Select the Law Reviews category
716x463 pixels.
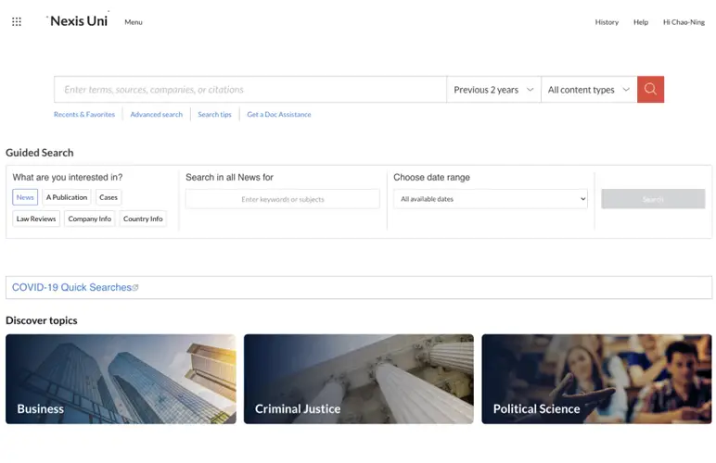36,219
